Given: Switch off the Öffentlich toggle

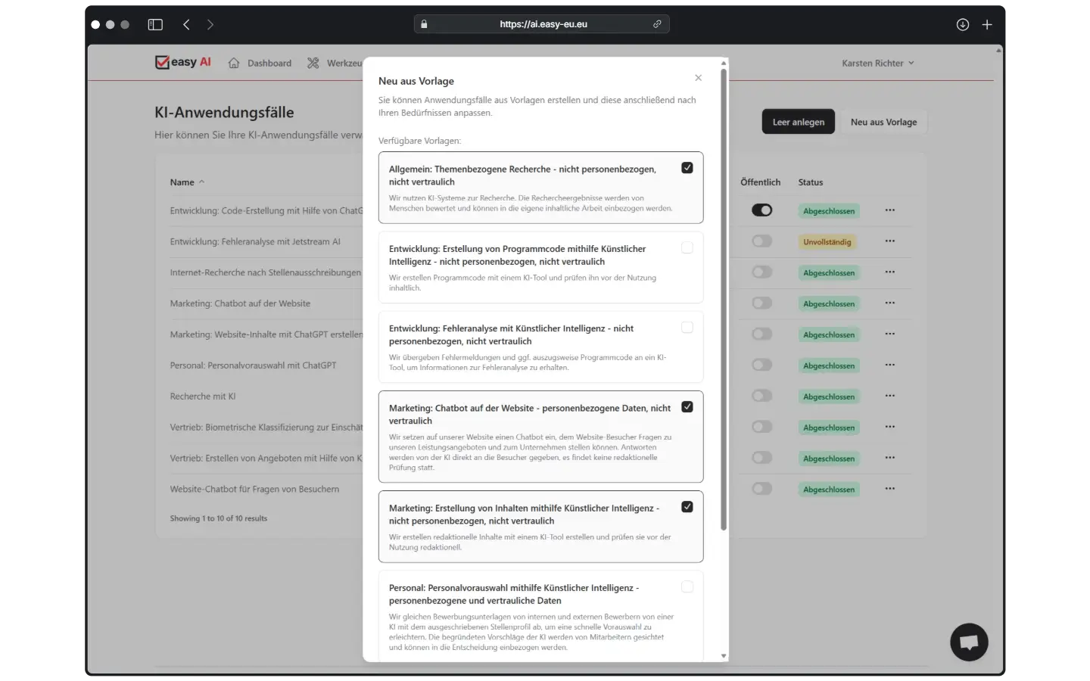Looking at the screenshot, I should [x=762, y=210].
